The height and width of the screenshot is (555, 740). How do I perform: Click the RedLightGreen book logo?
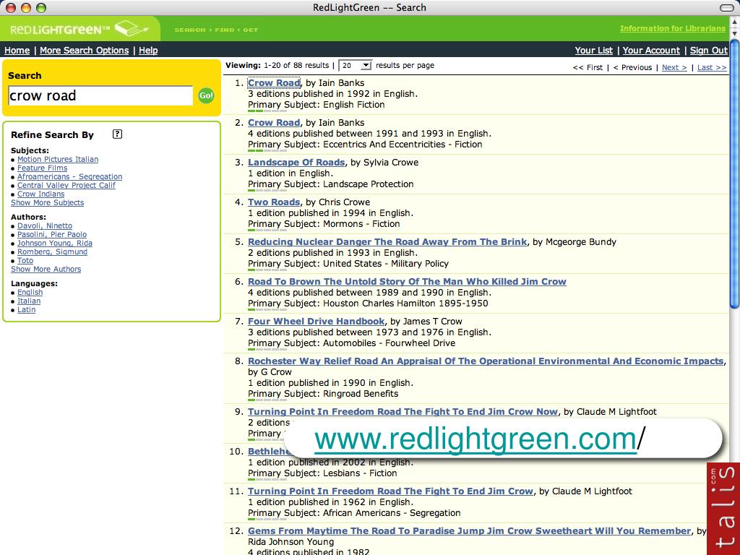pyautogui.click(x=79, y=29)
